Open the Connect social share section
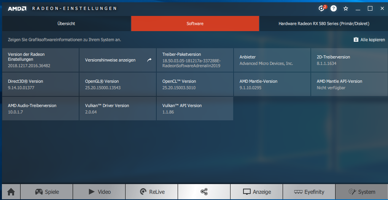 tap(204, 192)
